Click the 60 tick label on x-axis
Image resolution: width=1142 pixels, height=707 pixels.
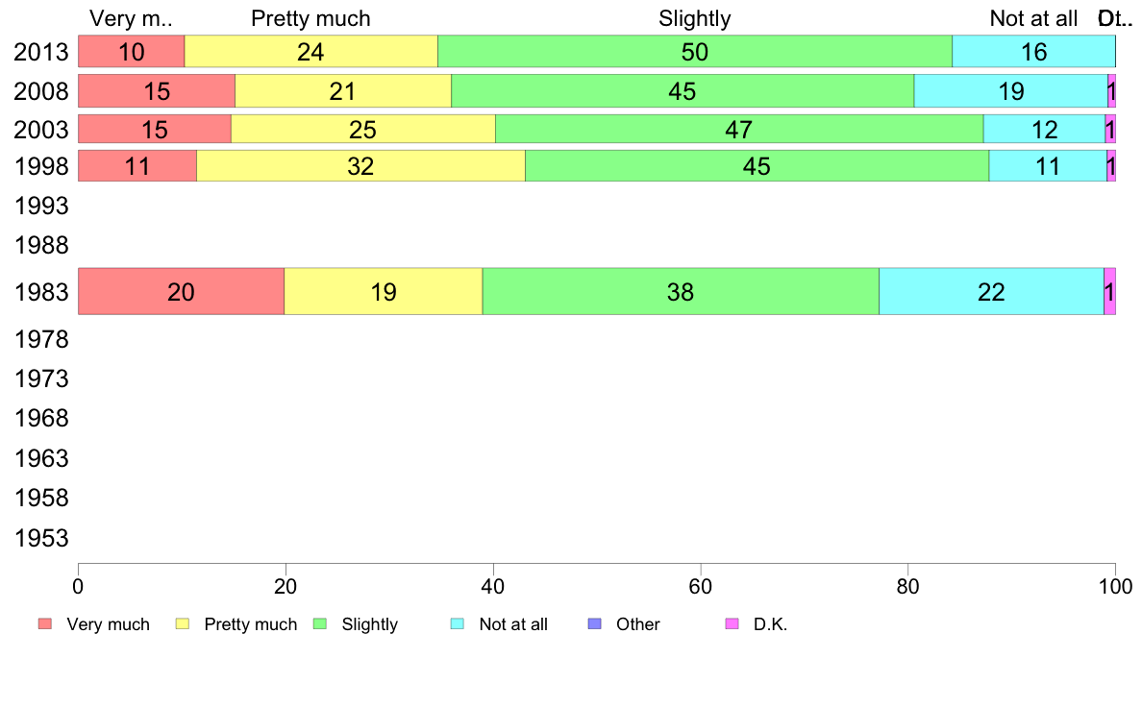[x=700, y=587]
